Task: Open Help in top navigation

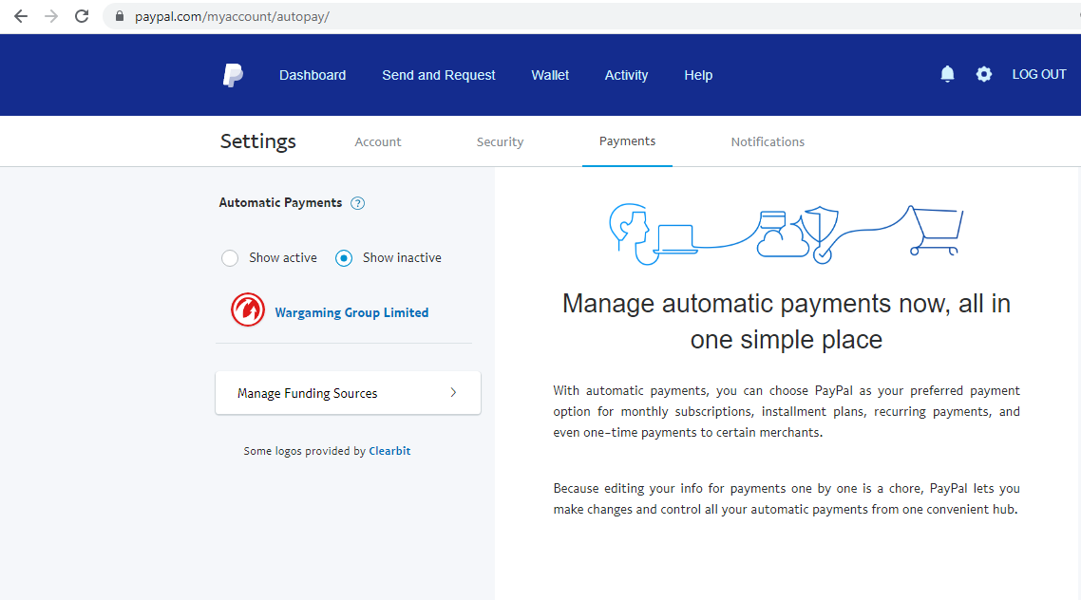Action: pyautogui.click(x=698, y=75)
